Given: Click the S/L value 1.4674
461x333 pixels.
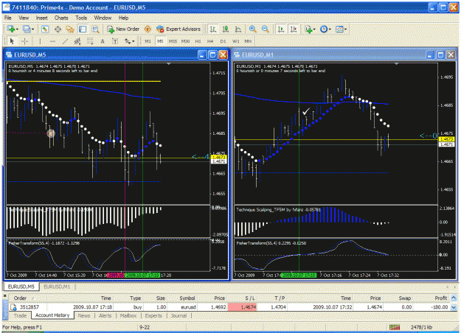Looking at the screenshot, I should pyautogui.click(x=242, y=307).
